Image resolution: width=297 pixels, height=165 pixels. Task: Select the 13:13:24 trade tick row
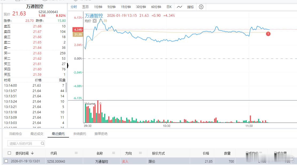point(34,101)
